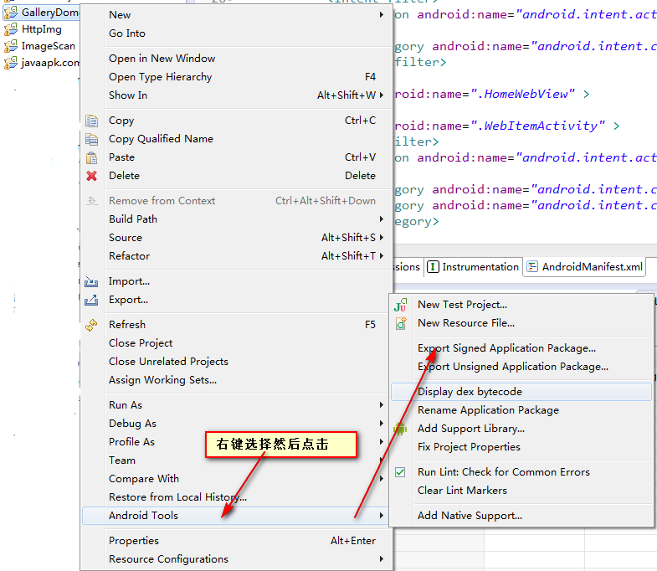Select the ImageScan project
657x571 pixels.
pyautogui.click(x=48, y=46)
